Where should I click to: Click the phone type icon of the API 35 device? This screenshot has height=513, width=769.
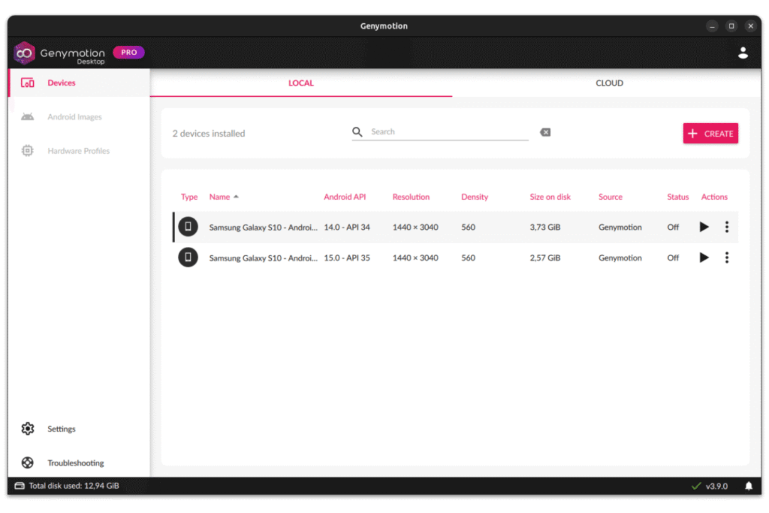(x=188, y=257)
